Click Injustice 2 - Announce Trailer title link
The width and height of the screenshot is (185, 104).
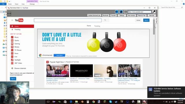(80, 78)
